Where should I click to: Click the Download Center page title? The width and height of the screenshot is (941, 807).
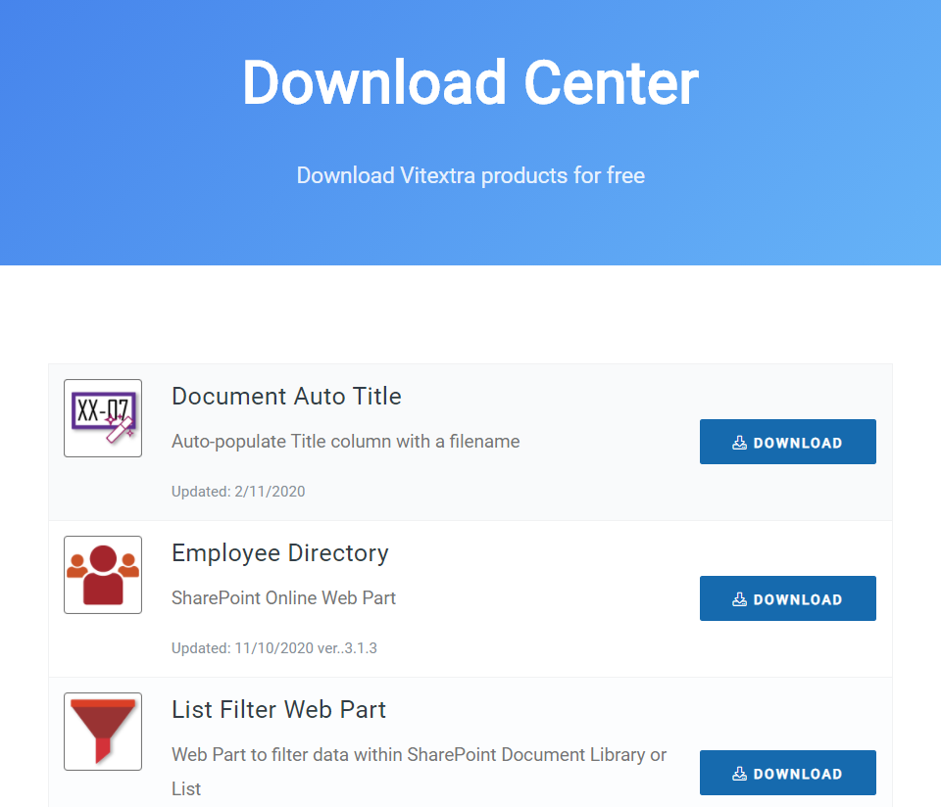coord(470,82)
